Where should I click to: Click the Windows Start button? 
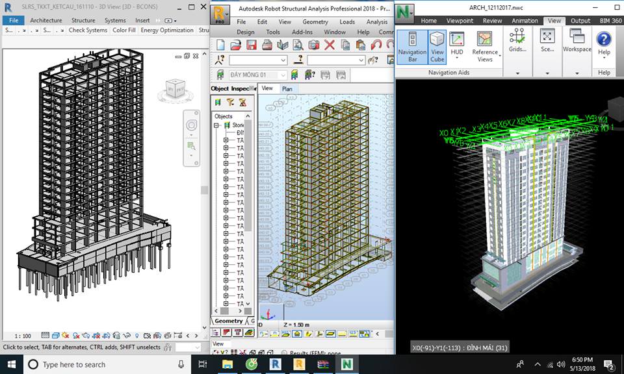[x=11, y=364]
